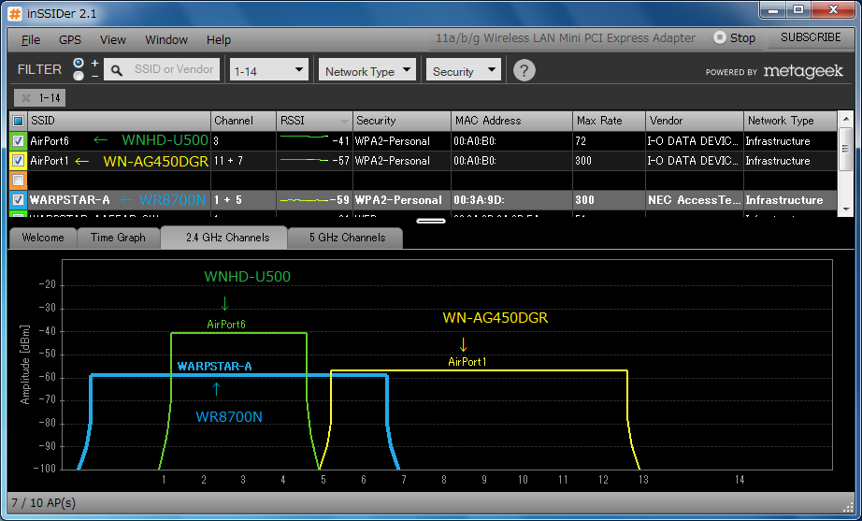
Task: Open the File menu
Action: (x=31, y=39)
